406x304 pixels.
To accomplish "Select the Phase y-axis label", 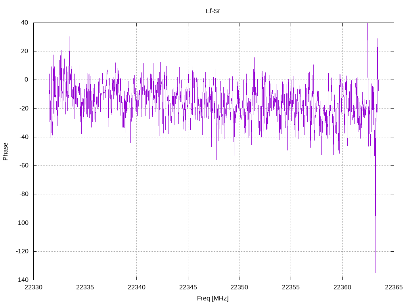I will coord(6,152).
